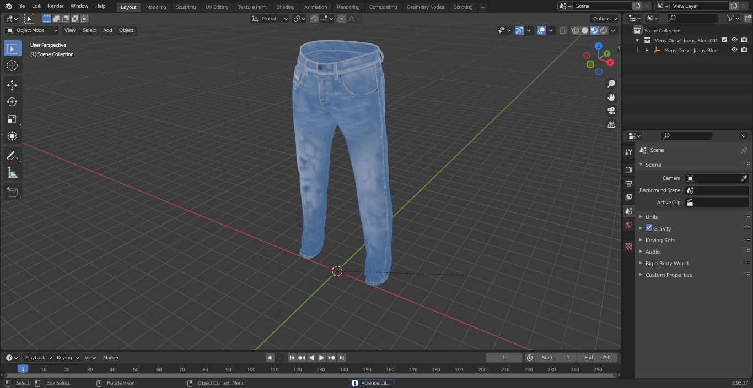The width and height of the screenshot is (753, 388).
Task: Open the Render properties tab
Action: pos(628,170)
